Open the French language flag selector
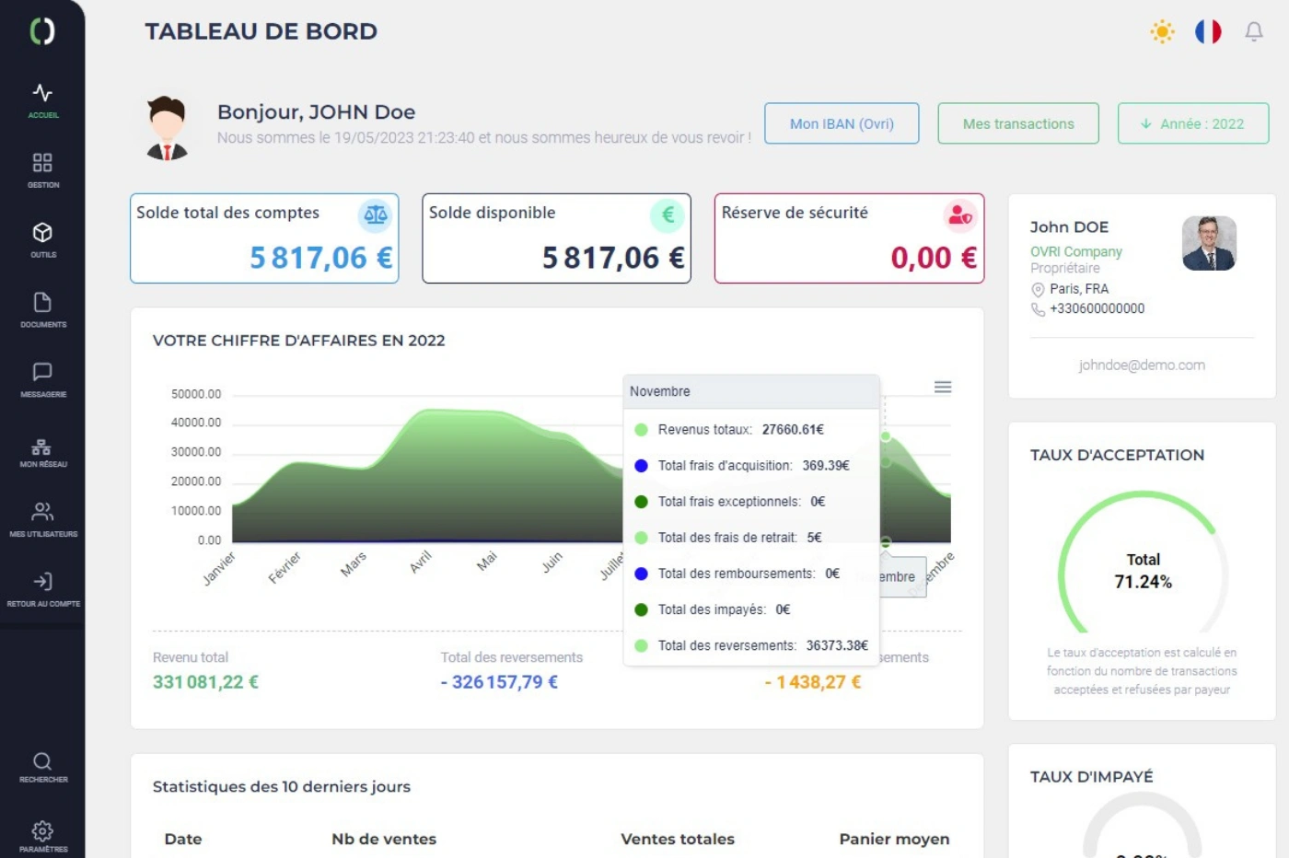This screenshot has height=858, width=1289. (x=1208, y=31)
